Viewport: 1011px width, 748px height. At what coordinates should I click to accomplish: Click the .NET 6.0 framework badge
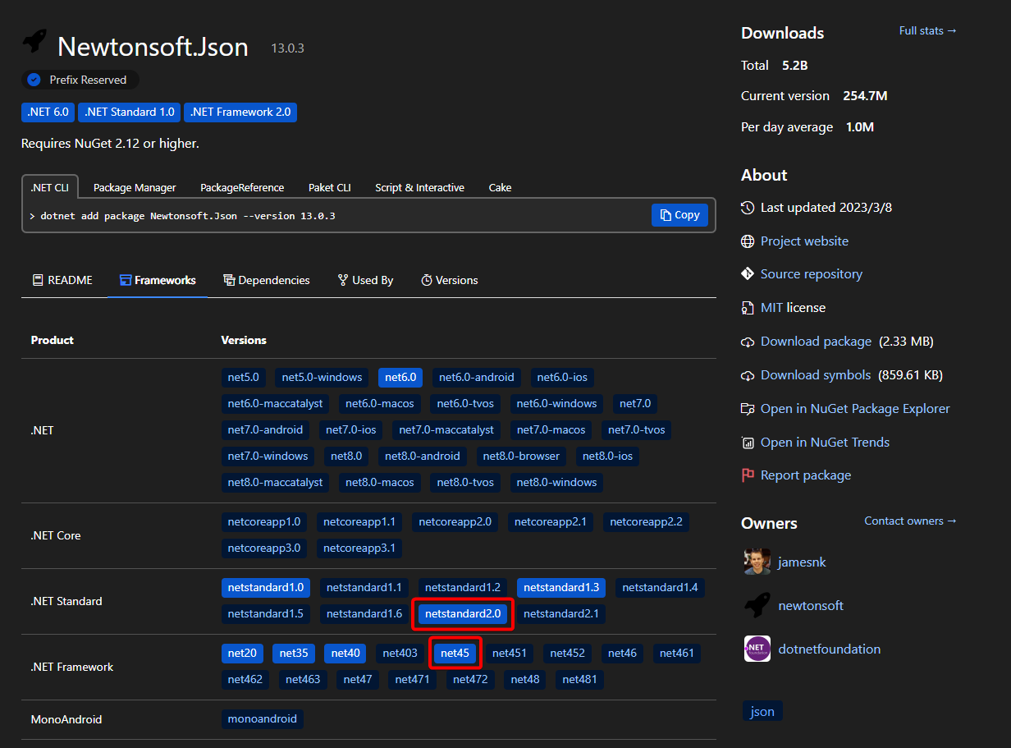tap(48, 112)
